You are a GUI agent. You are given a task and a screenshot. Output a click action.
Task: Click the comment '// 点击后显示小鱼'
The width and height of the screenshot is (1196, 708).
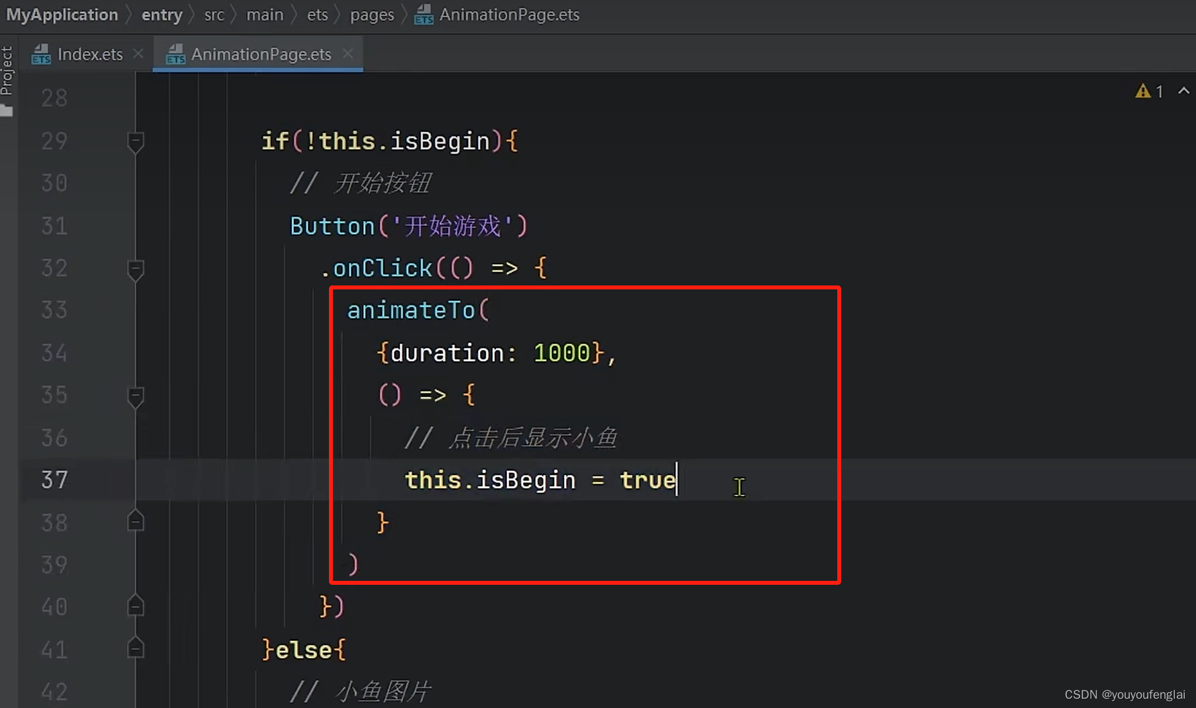pos(510,437)
